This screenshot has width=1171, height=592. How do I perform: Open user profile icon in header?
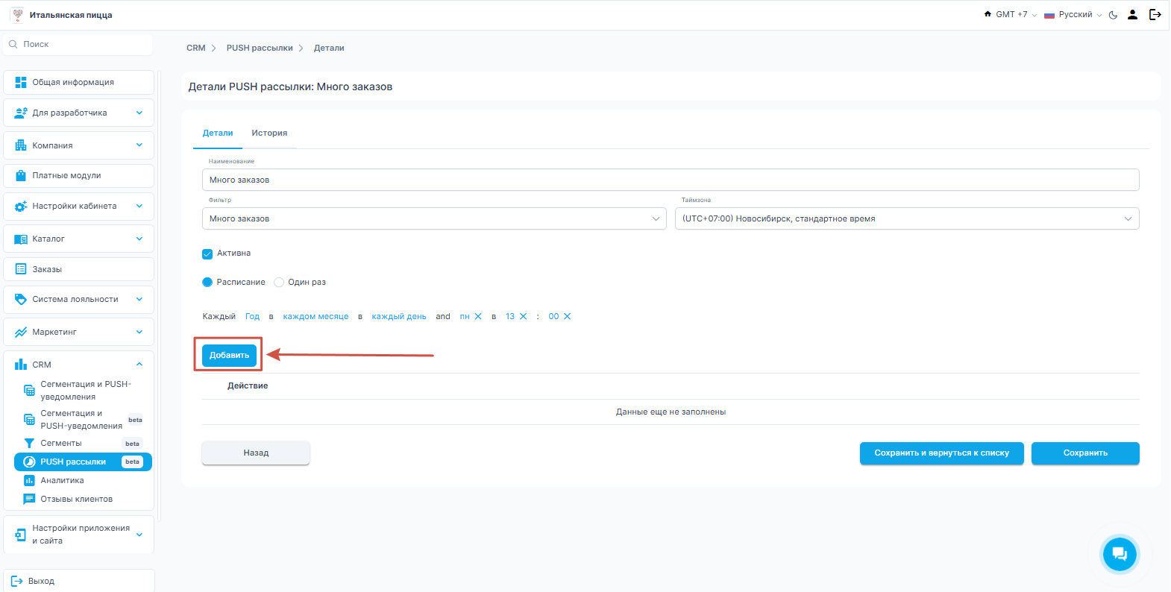pos(1132,15)
